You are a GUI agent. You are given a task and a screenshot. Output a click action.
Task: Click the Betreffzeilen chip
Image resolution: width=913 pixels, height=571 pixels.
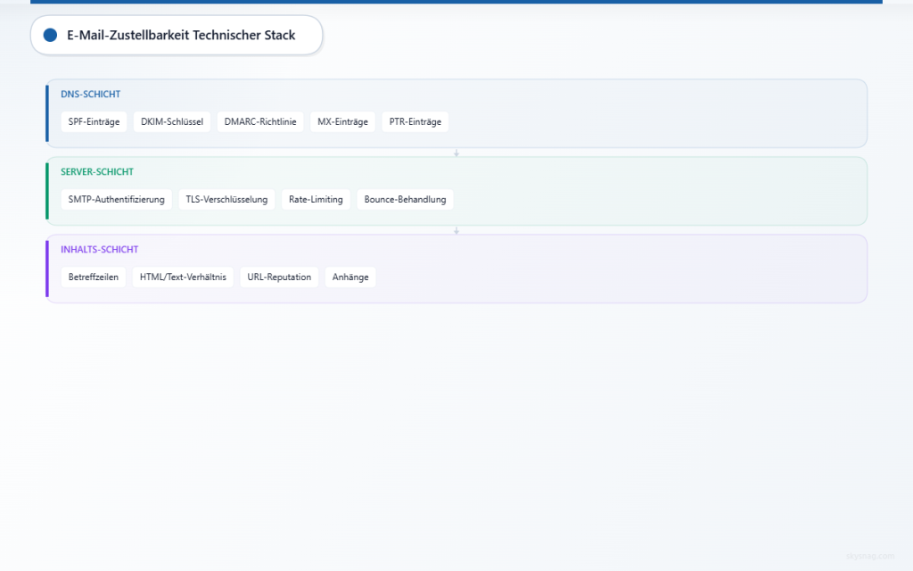93,277
